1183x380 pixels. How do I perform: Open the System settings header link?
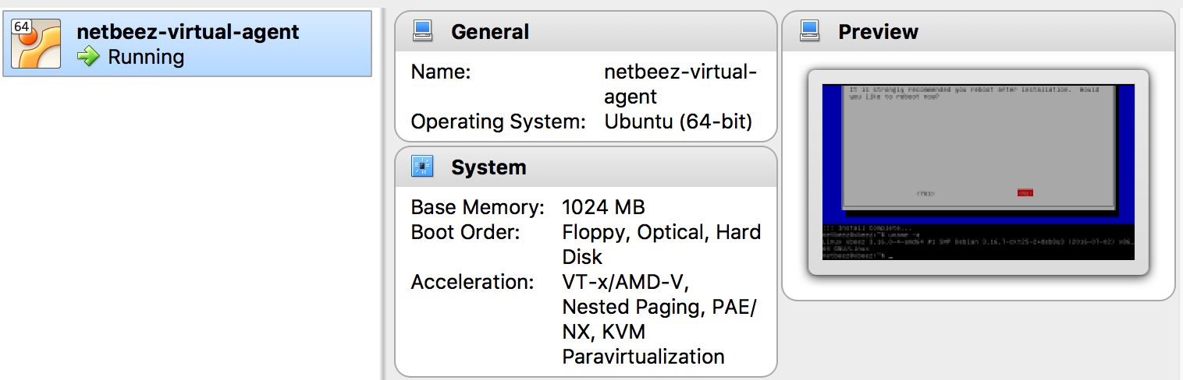coord(488,167)
